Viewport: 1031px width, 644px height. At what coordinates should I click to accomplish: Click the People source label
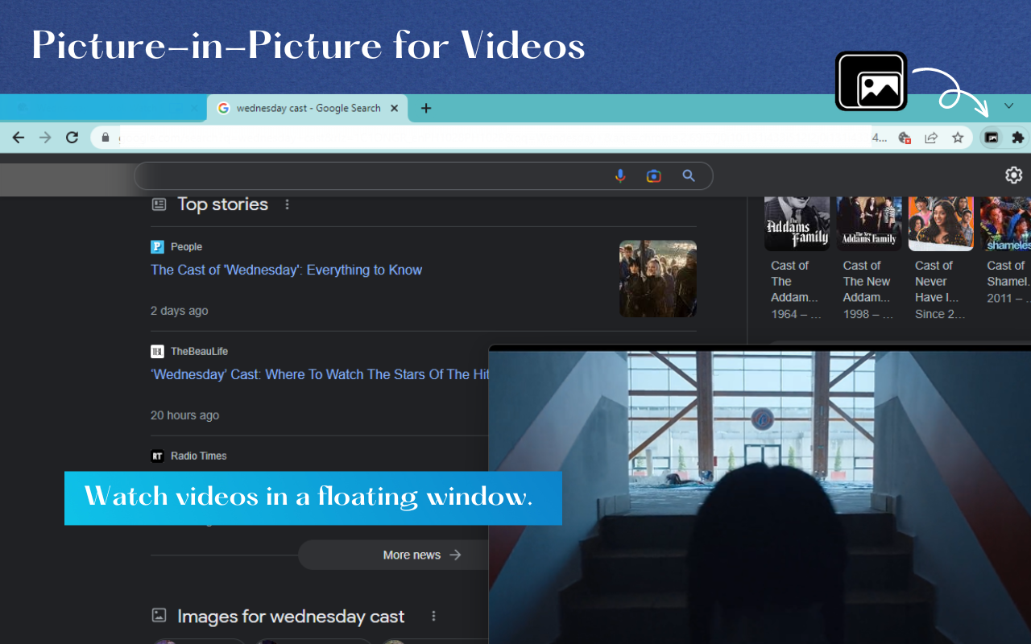[x=186, y=247]
